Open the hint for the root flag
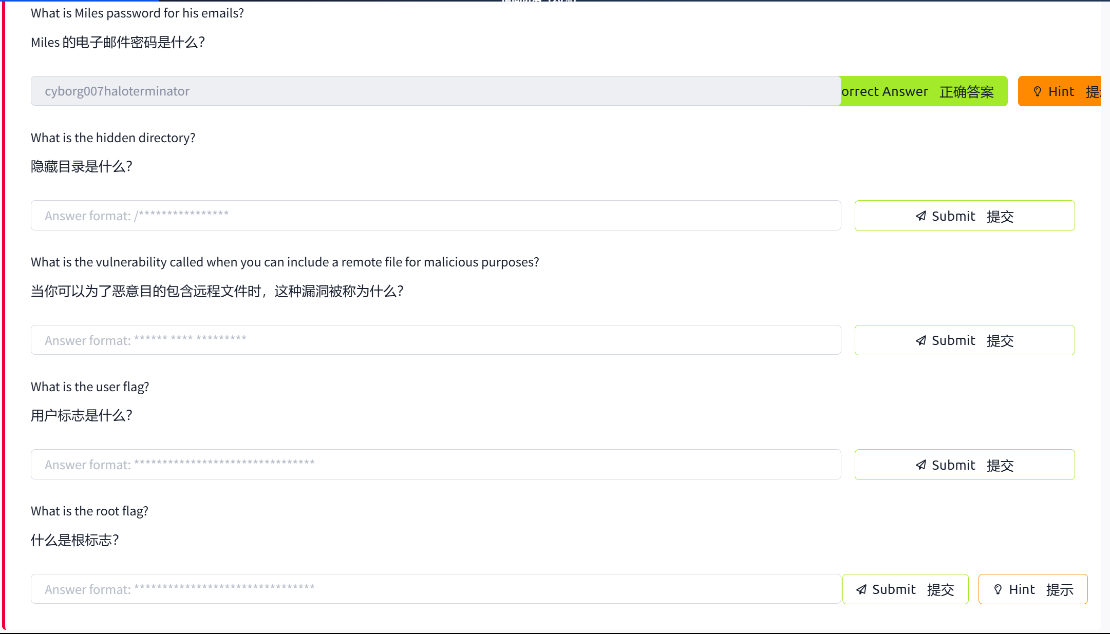 pos(1032,589)
